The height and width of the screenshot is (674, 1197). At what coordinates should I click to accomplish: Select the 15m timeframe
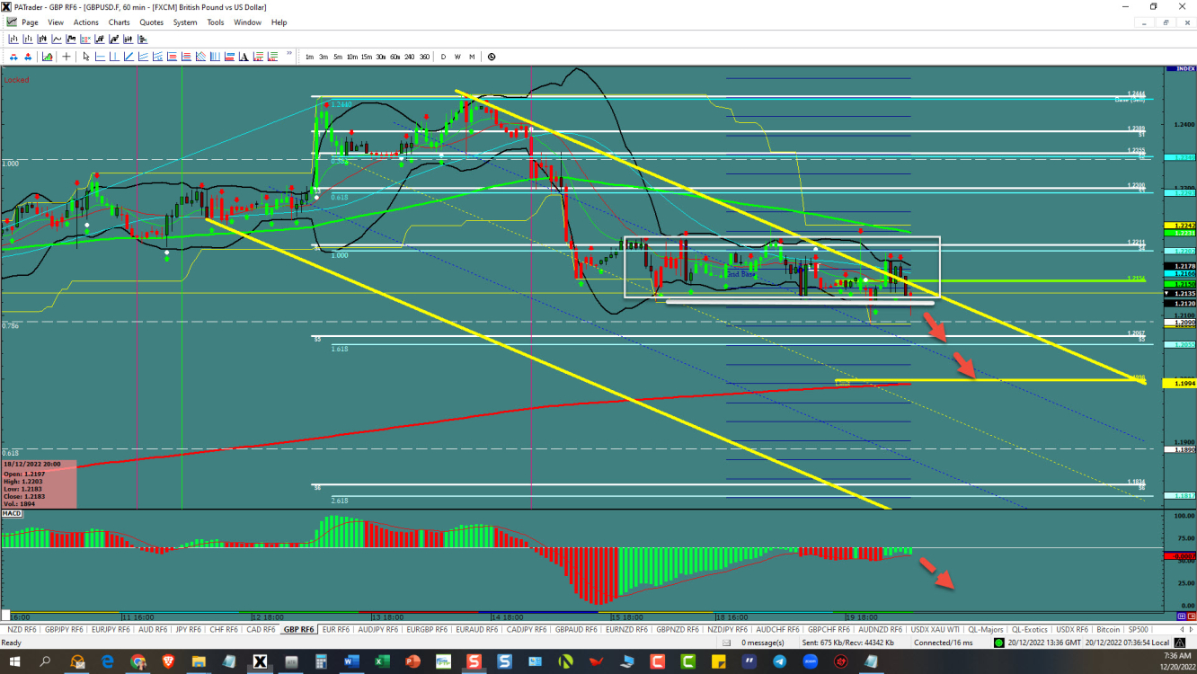pos(367,57)
